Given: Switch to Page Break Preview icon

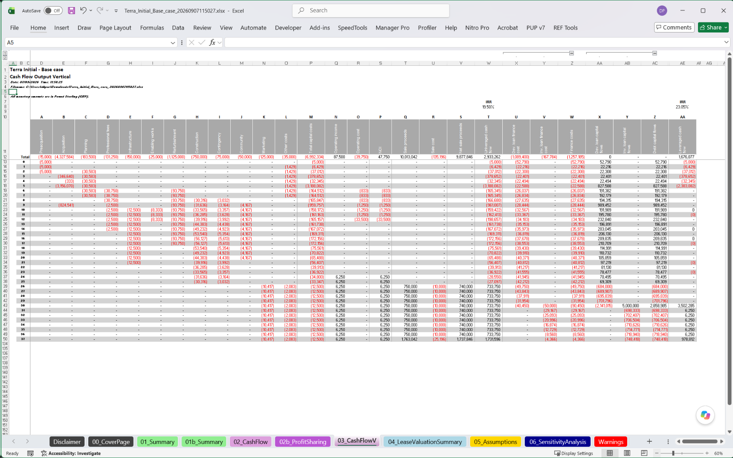Looking at the screenshot, I should (x=644, y=453).
